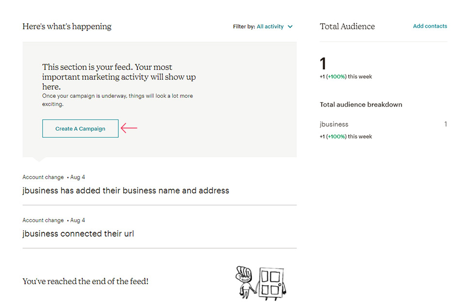Click the large total audience count

coord(323,63)
